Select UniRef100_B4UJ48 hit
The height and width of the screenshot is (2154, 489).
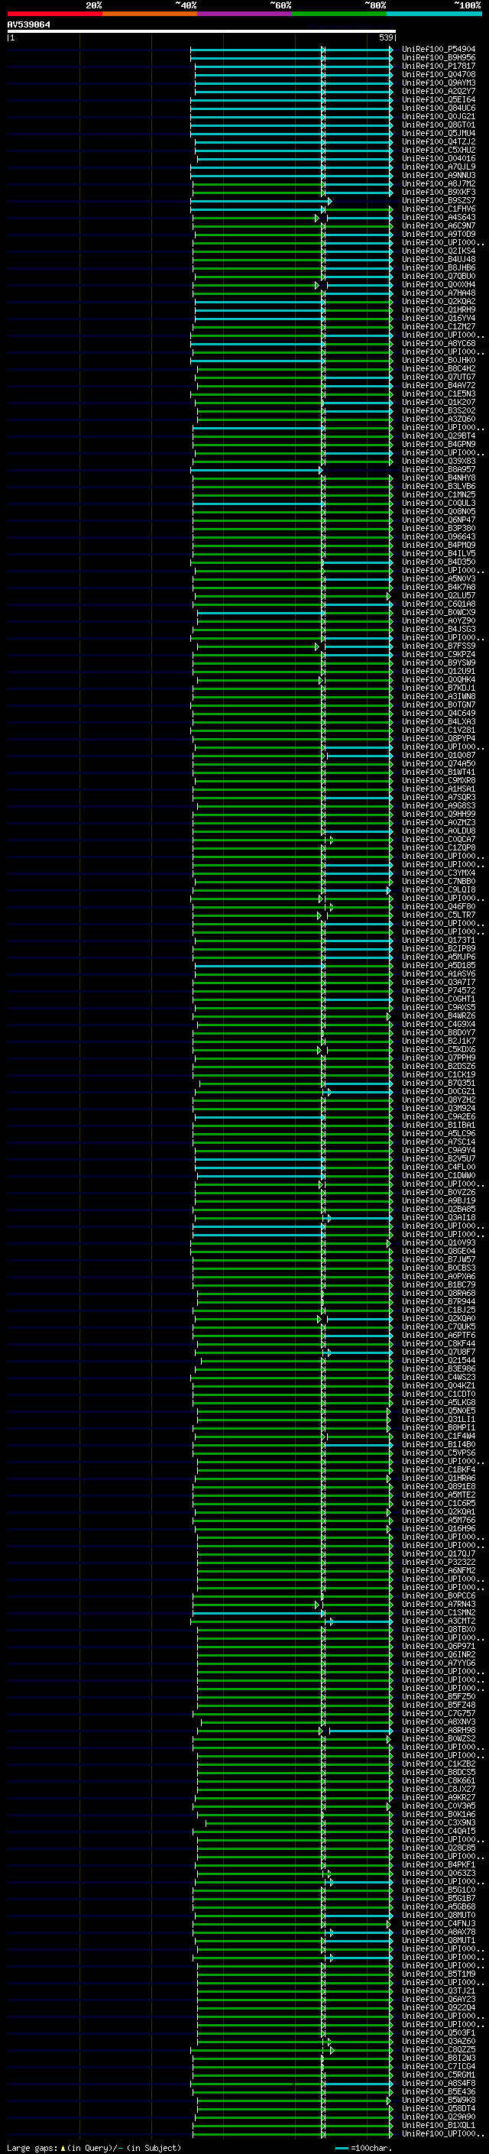(439, 259)
